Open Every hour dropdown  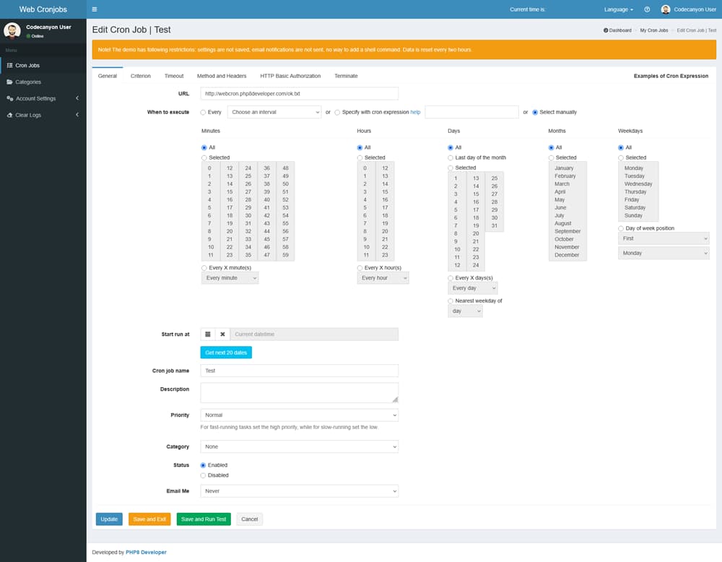coord(383,278)
